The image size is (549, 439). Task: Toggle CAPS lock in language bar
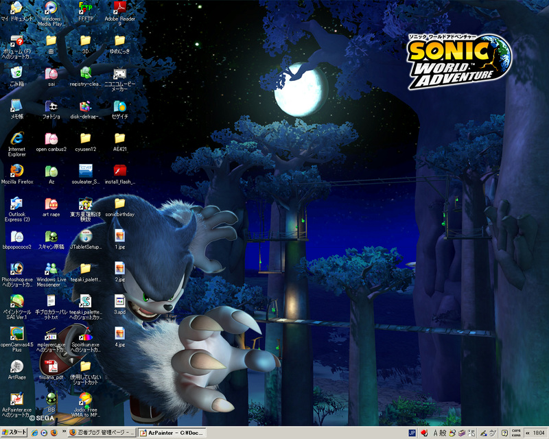(x=516, y=431)
